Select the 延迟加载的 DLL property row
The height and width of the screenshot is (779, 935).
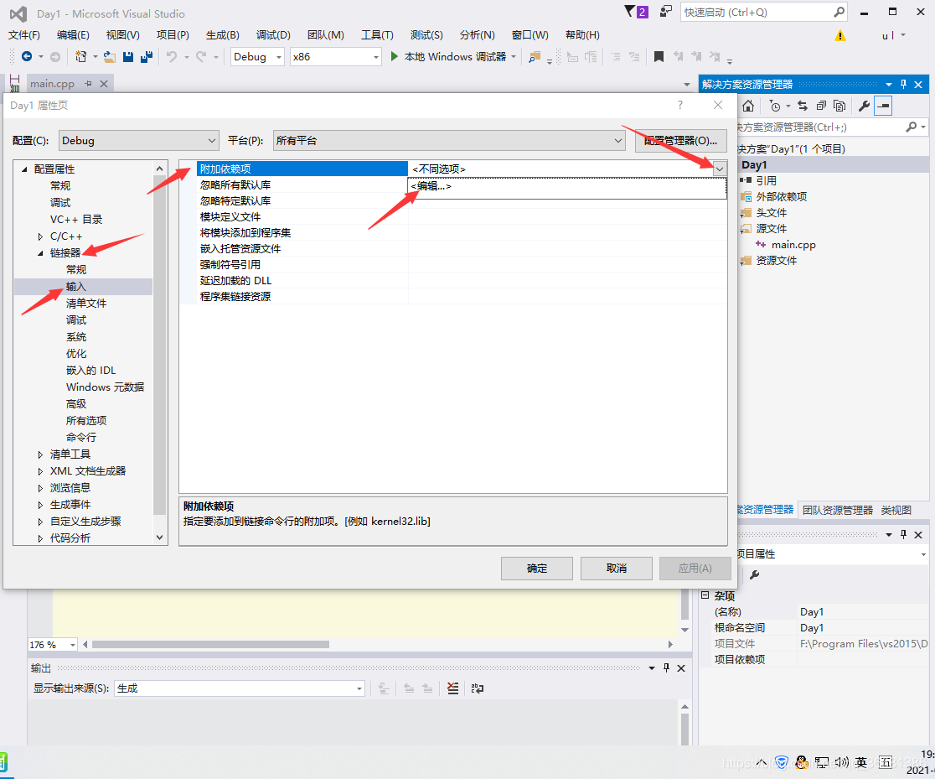point(452,281)
